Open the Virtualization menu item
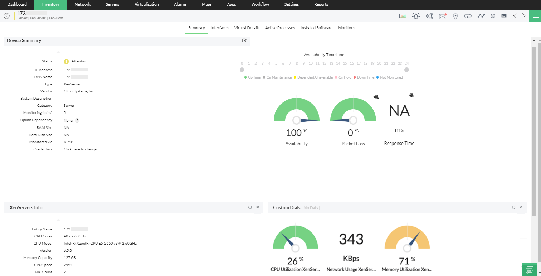The width and height of the screenshot is (541, 276). [146, 5]
